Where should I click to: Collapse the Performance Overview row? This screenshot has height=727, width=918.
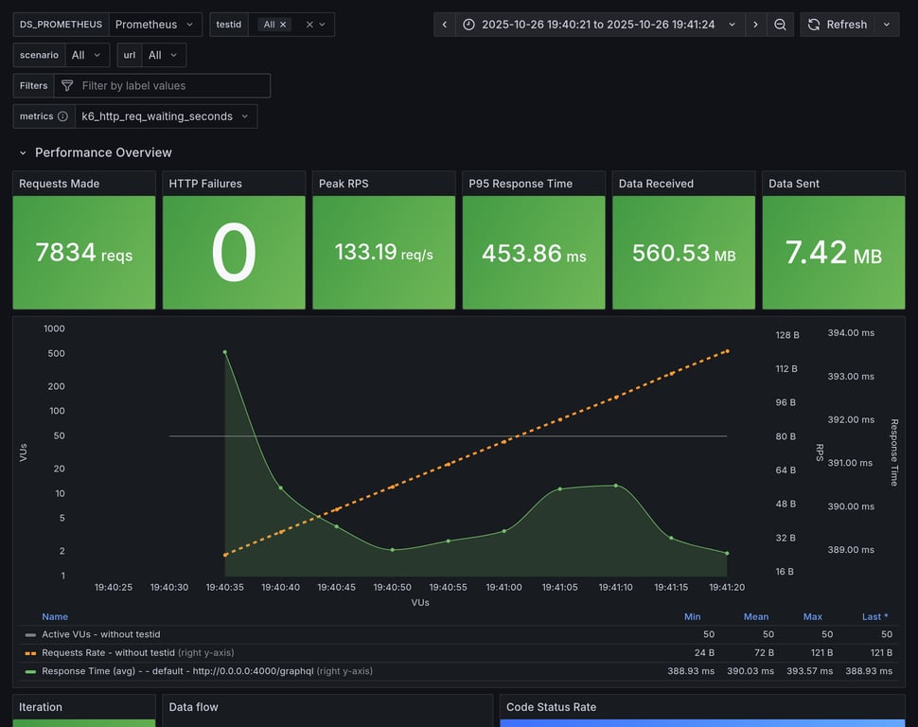coord(23,152)
